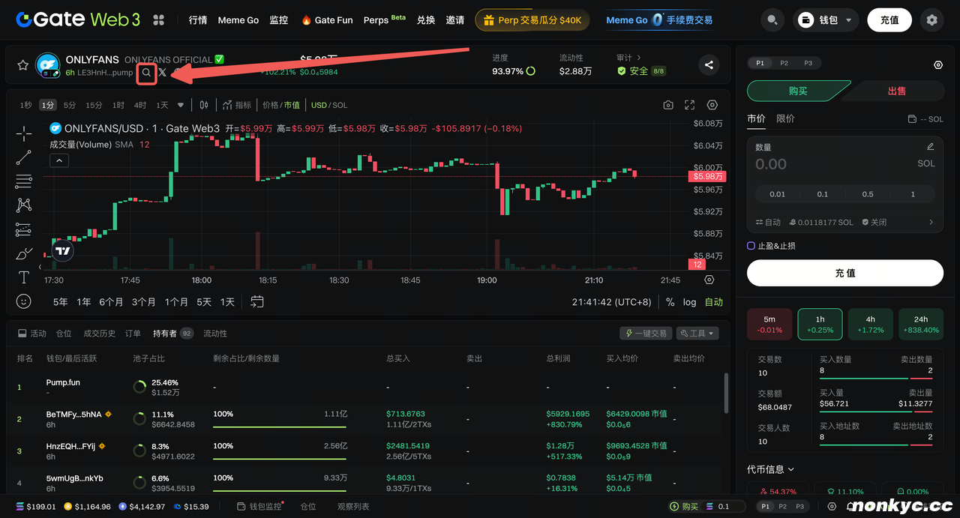Select the P3 preset in trade panel
Image resolution: width=960 pixels, height=518 pixels.
point(808,63)
